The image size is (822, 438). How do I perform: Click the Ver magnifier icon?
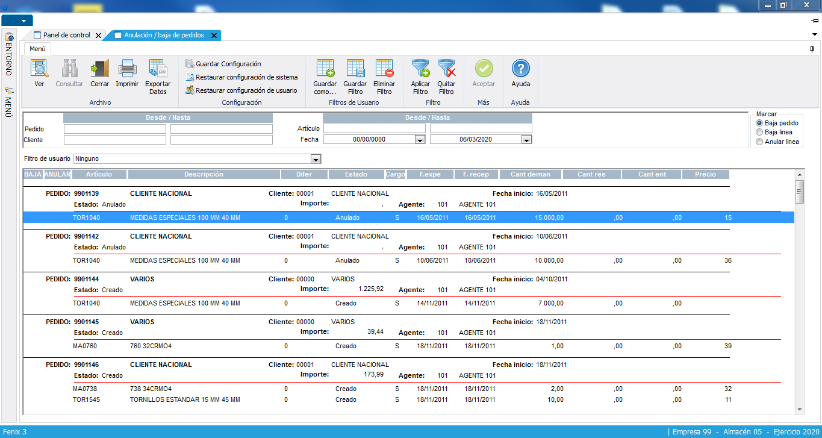click(x=39, y=69)
